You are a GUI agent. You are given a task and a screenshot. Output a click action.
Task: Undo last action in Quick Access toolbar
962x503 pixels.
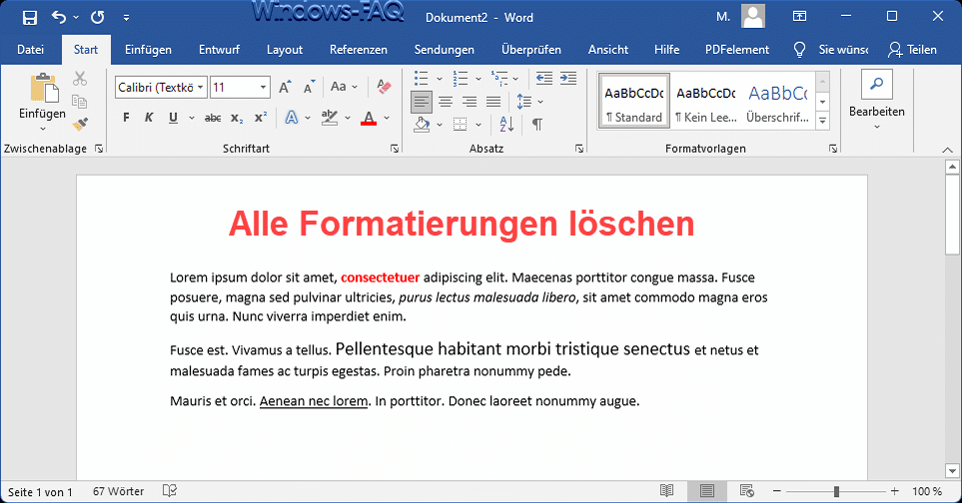[x=59, y=17]
